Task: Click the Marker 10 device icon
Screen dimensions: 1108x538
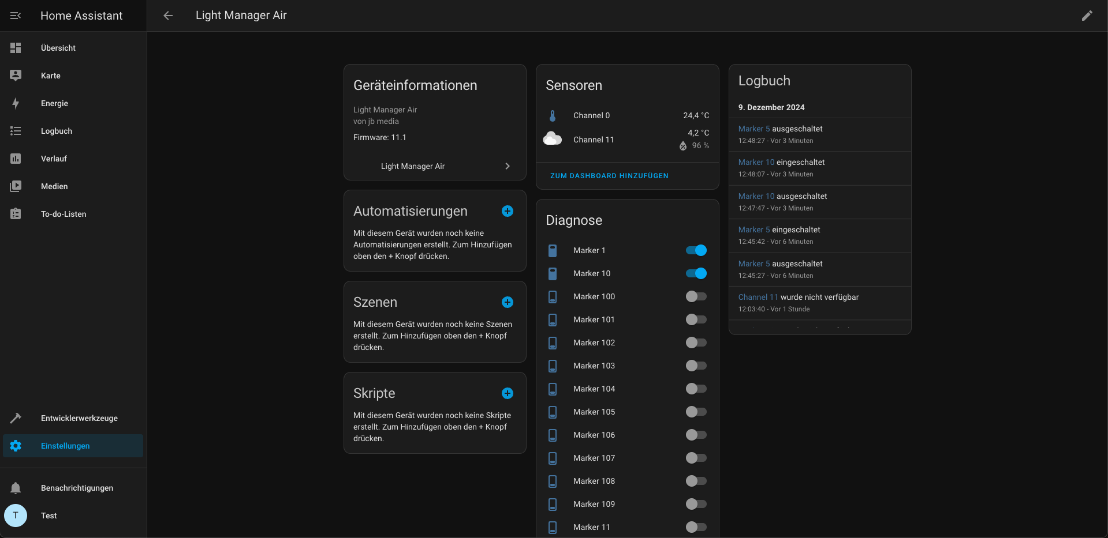Action: [553, 273]
